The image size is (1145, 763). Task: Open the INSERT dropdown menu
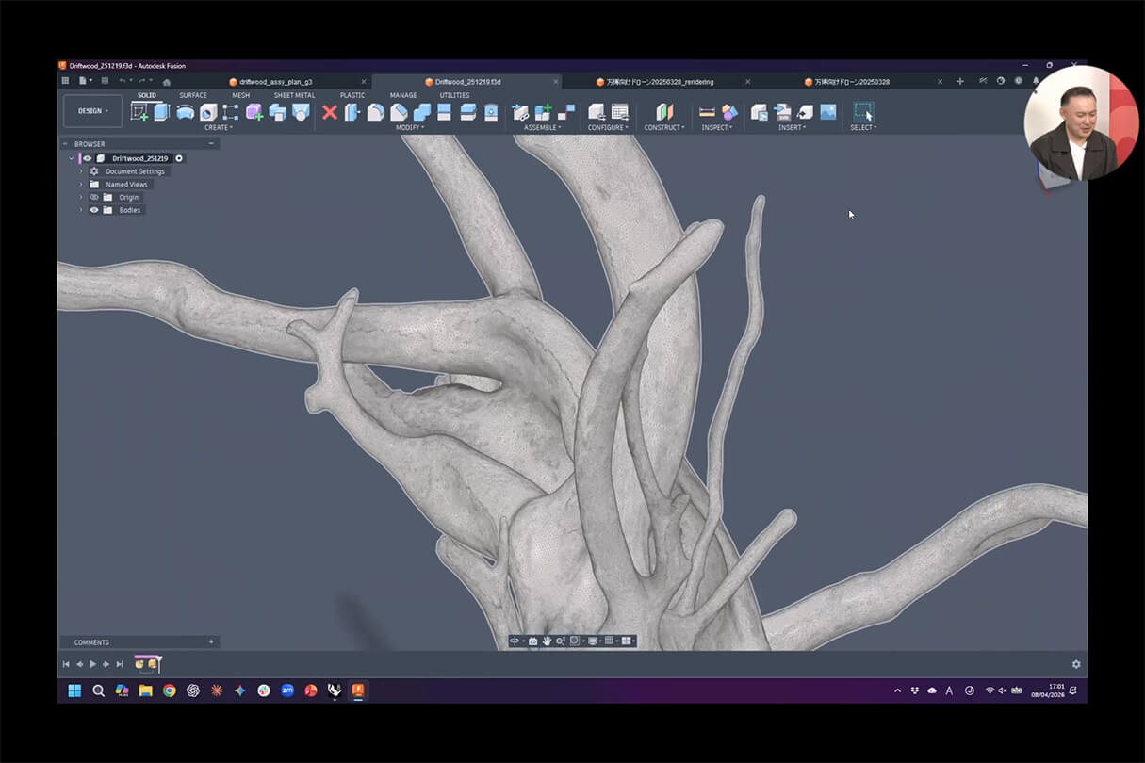tap(792, 127)
